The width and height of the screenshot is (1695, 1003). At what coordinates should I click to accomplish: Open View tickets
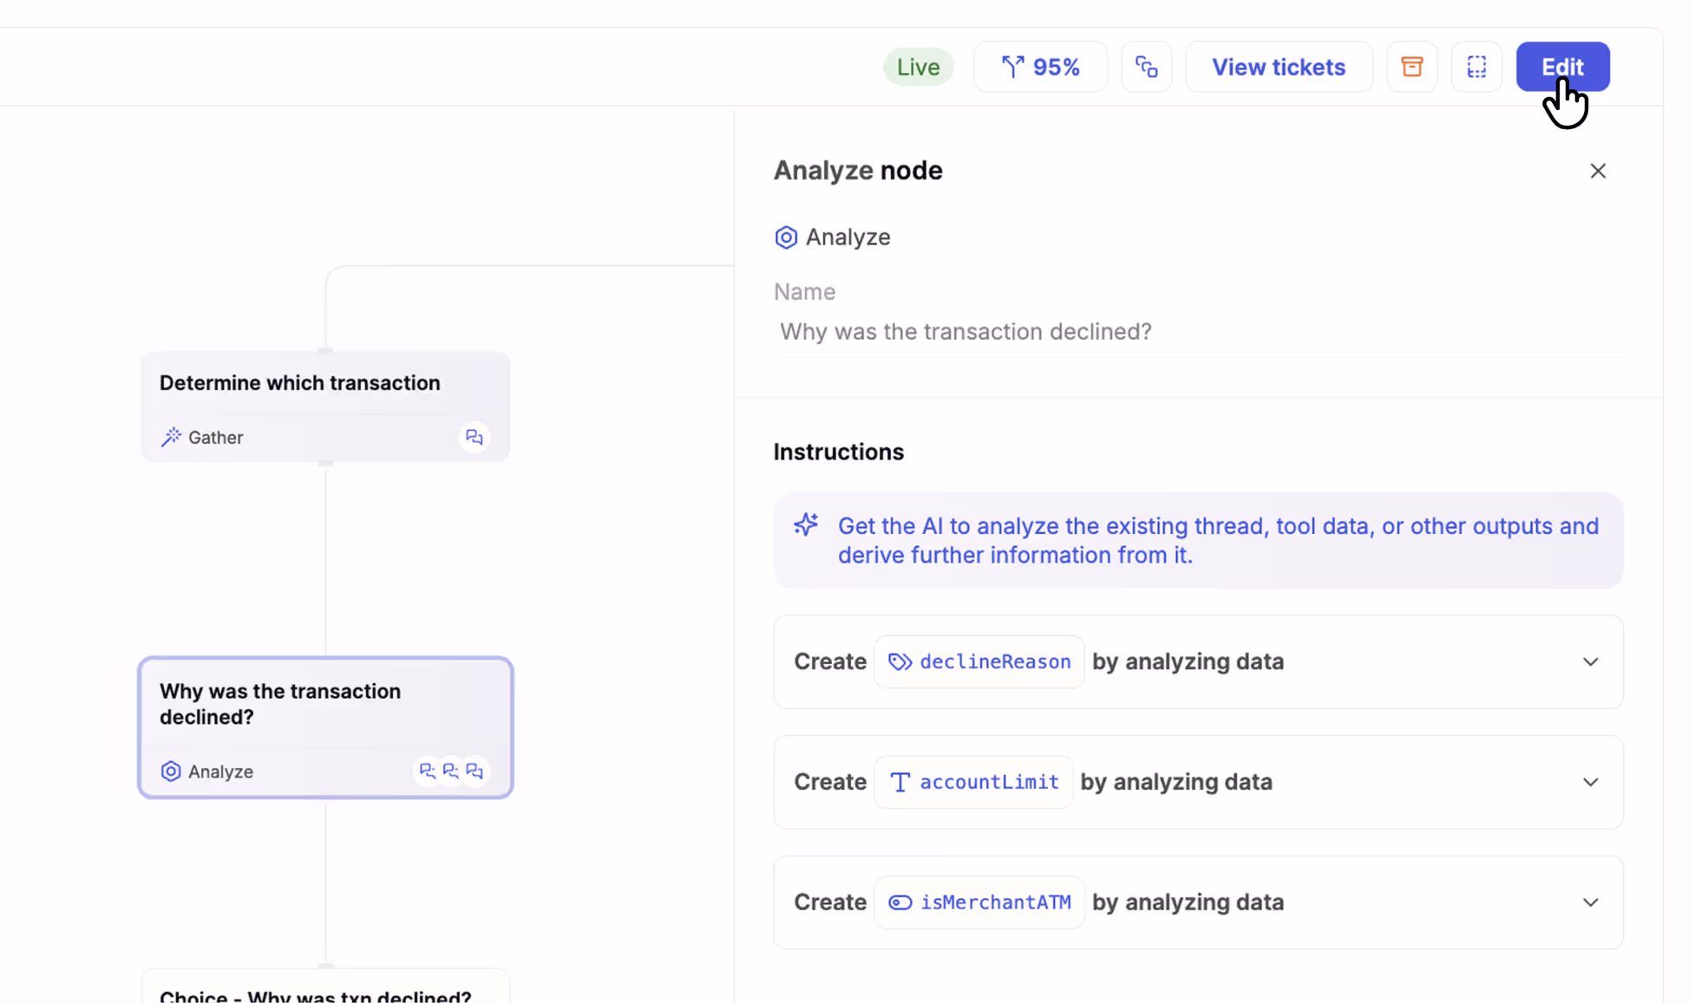coord(1279,67)
